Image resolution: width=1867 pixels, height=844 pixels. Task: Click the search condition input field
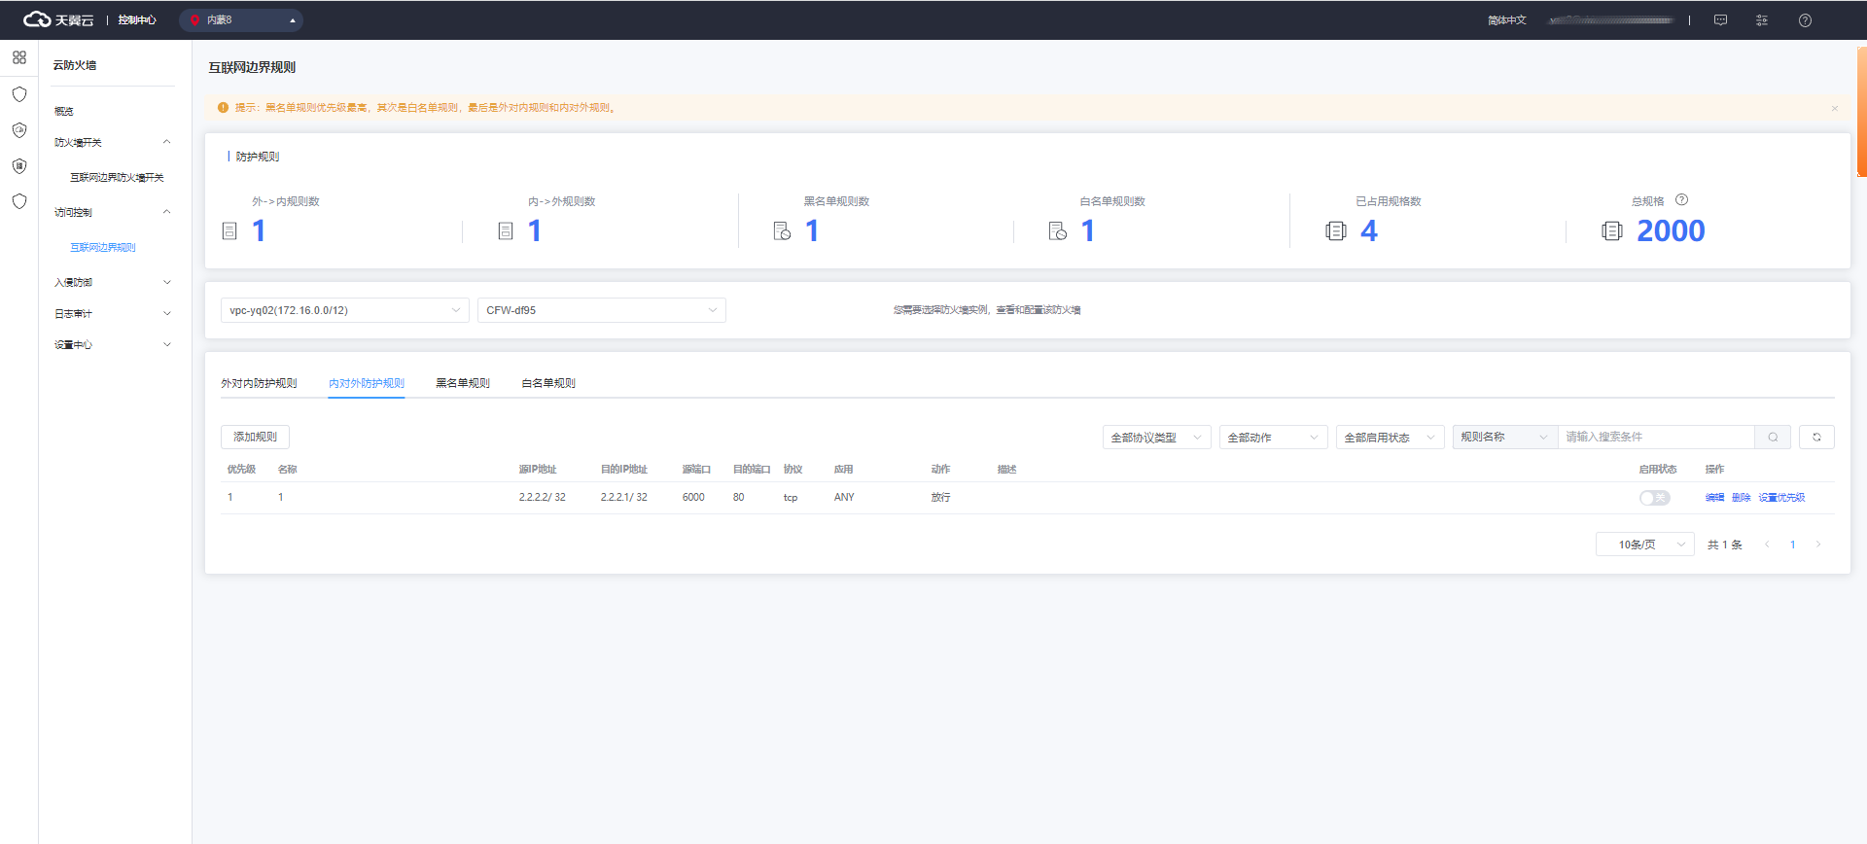coord(1656,438)
